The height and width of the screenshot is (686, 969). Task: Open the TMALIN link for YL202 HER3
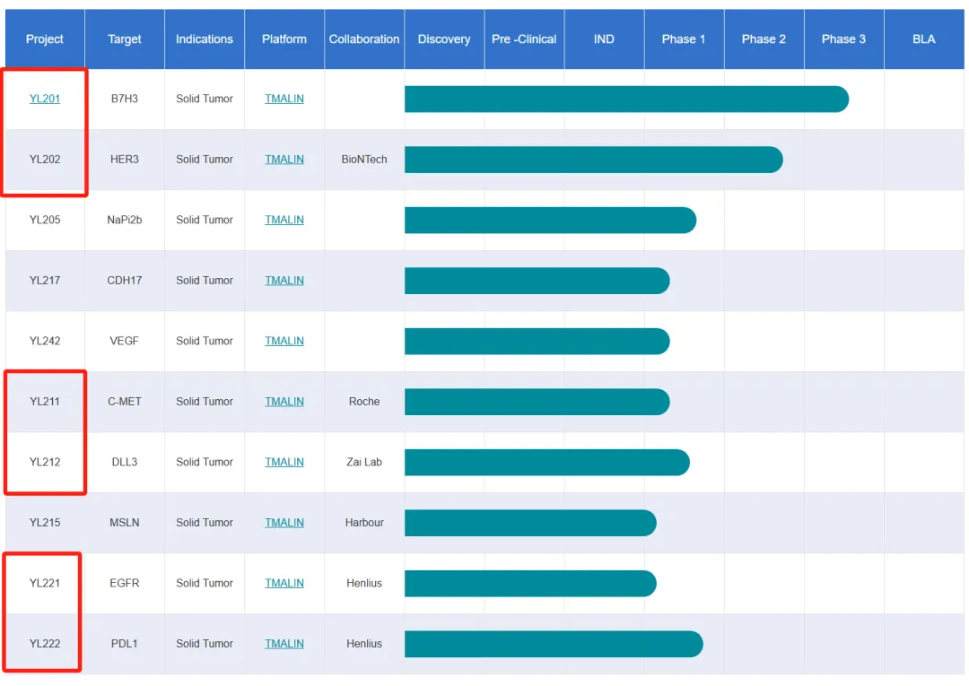coord(284,160)
